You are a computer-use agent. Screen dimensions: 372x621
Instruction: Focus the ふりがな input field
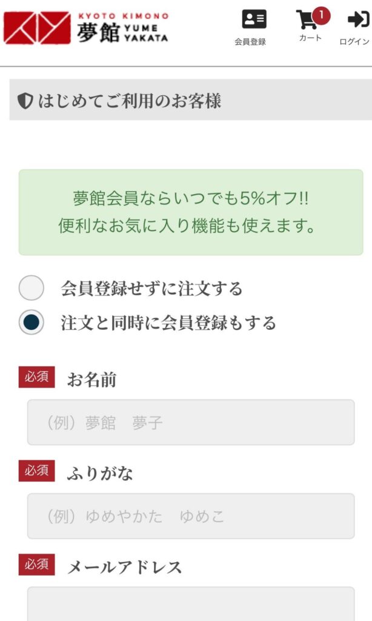click(190, 516)
